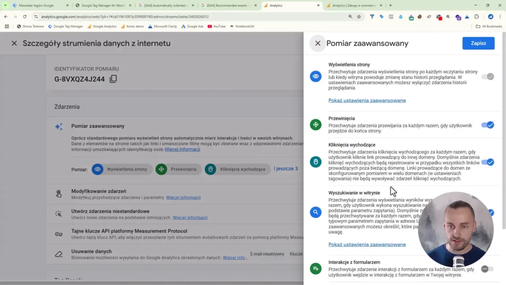Screen dimensions: 506x285
Task: Enable Interakcje z formularzem toggle
Action: (487, 269)
